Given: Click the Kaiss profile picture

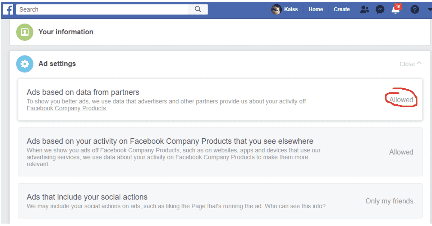Looking at the screenshot, I should tap(276, 10).
